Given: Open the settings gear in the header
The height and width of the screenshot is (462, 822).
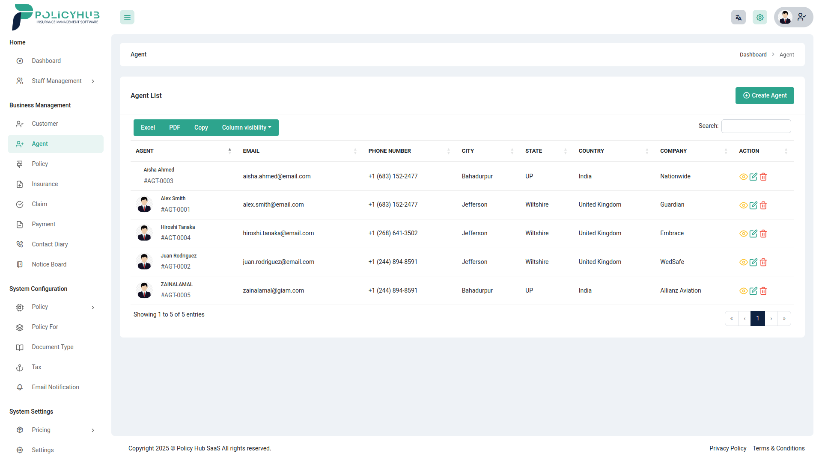Looking at the screenshot, I should pos(760,17).
